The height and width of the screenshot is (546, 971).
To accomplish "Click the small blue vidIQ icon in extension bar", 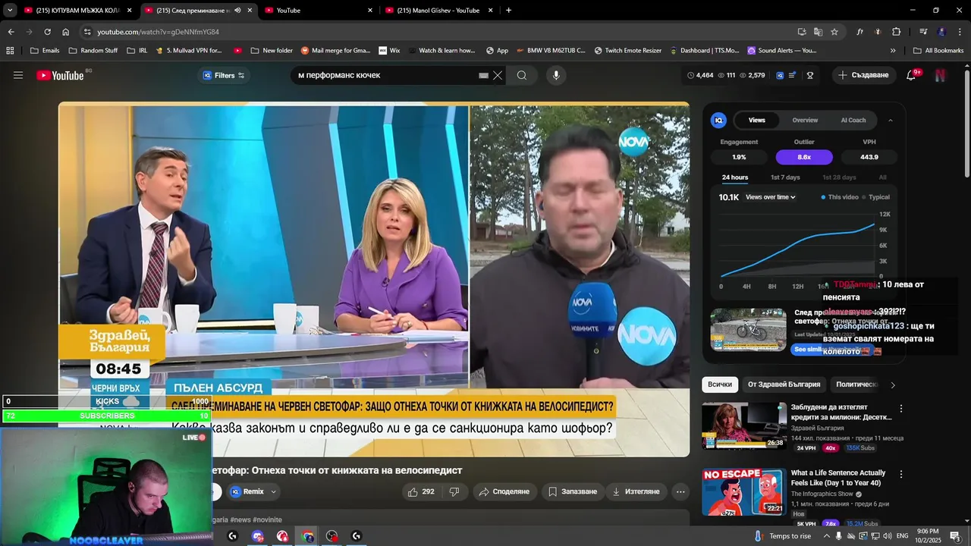I will (x=781, y=75).
